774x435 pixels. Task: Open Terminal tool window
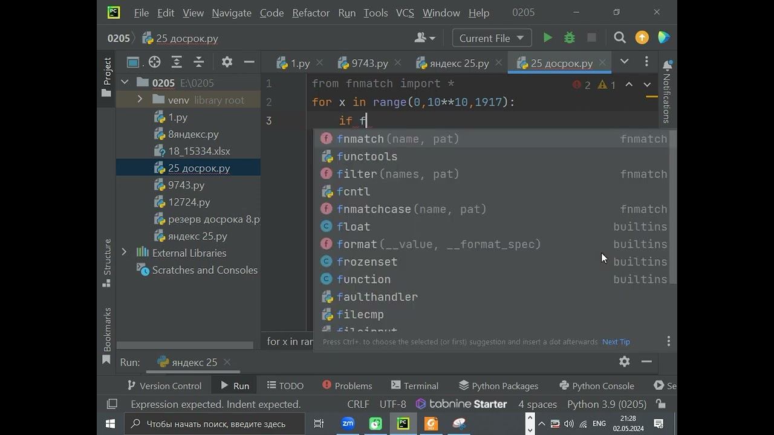(x=415, y=385)
